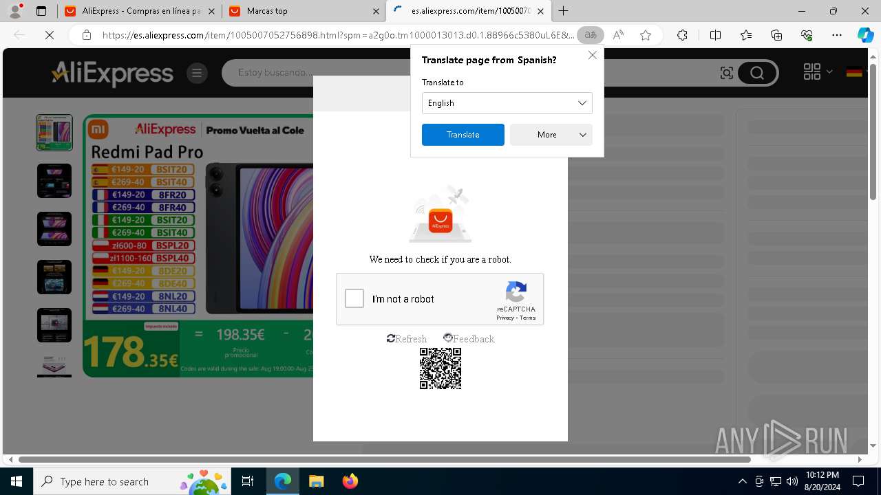Add this page to favorites star
This screenshot has height=495, width=881.
[646, 35]
